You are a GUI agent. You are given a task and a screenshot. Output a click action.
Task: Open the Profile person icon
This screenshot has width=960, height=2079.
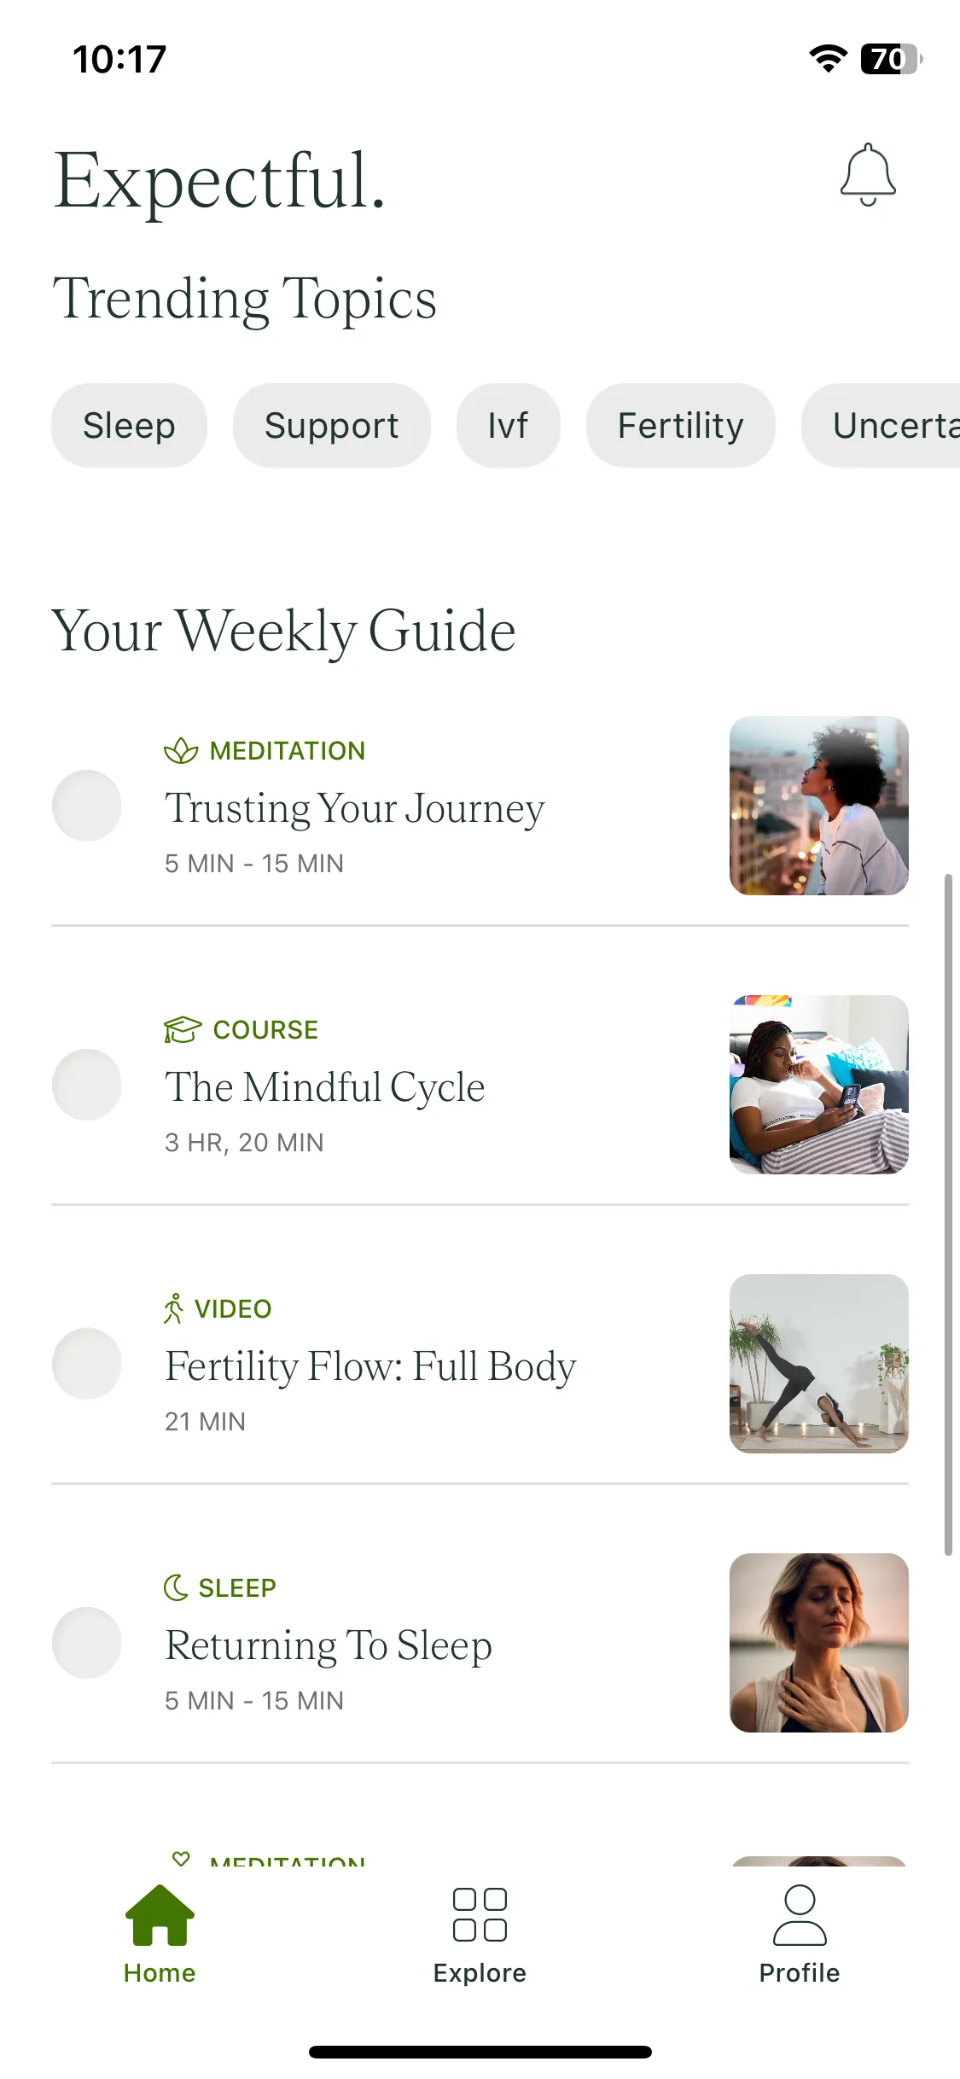point(800,1915)
